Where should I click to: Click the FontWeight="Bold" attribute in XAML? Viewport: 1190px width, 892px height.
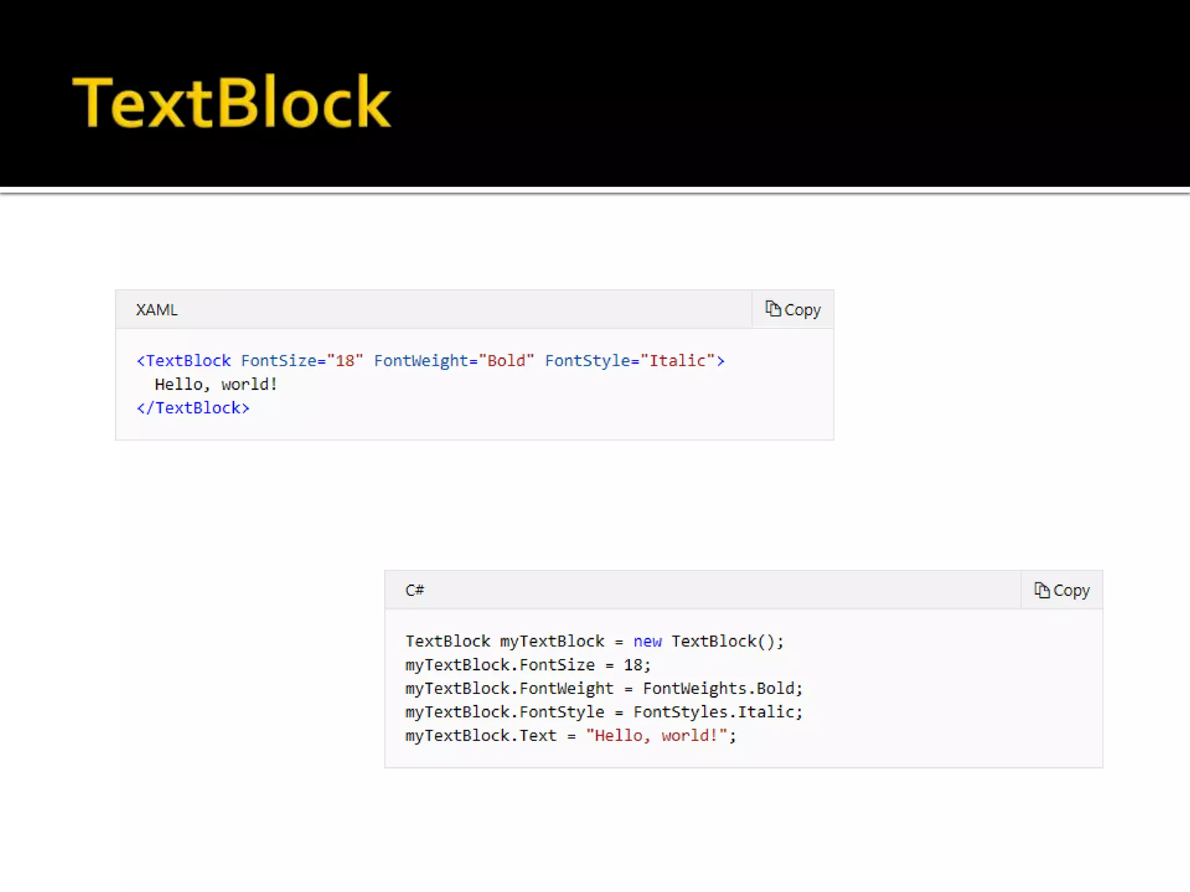click(x=453, y=361)
